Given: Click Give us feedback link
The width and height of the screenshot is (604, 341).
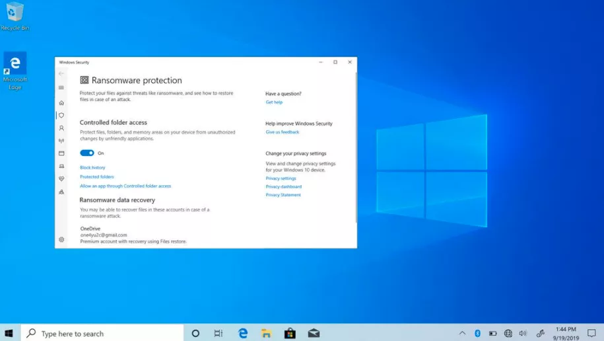Looking at the screenshot, I should tap(282, 132).
